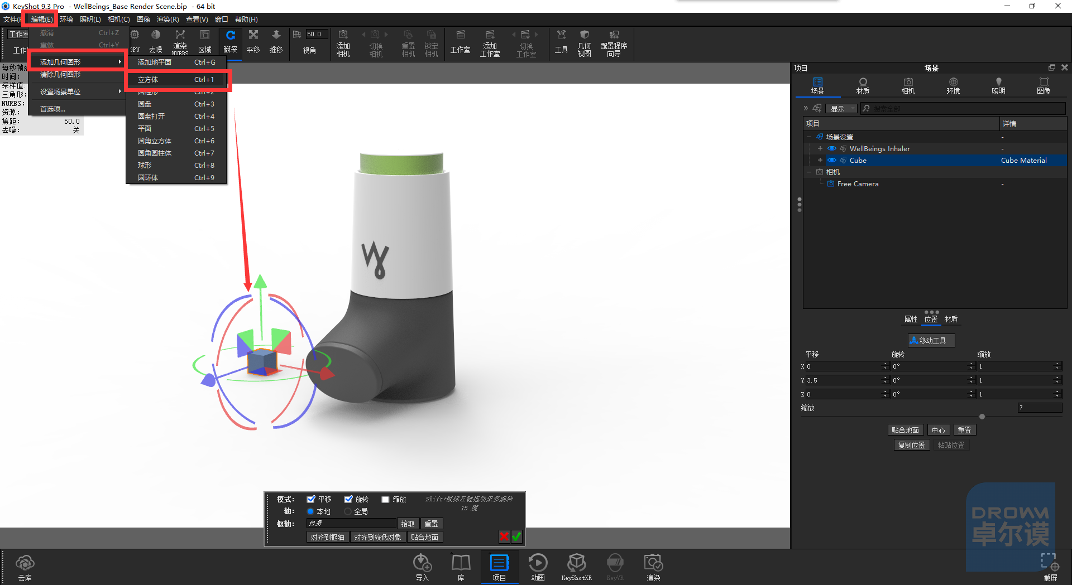Open the KeyShotXR wizard icon
This screenshot has height=585, width=1072.
pos(576,568)
